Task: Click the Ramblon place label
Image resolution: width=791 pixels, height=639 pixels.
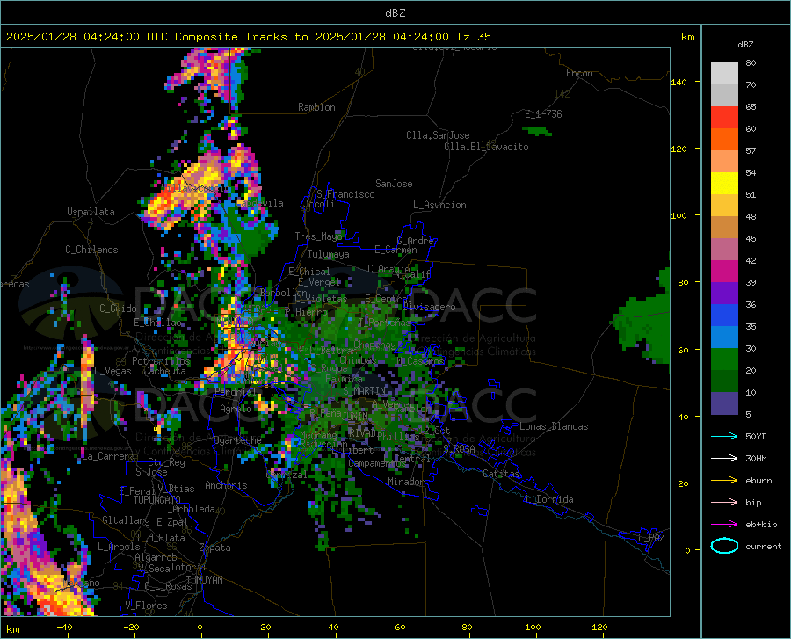Action: (316, 107)
